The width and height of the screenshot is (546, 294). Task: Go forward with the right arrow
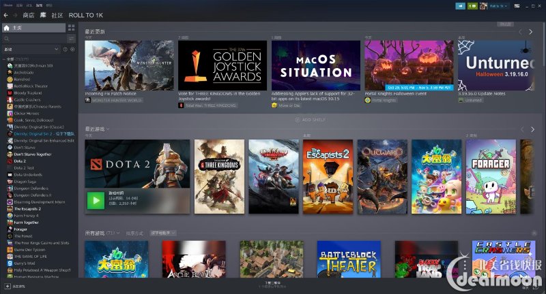click(15, 15)
